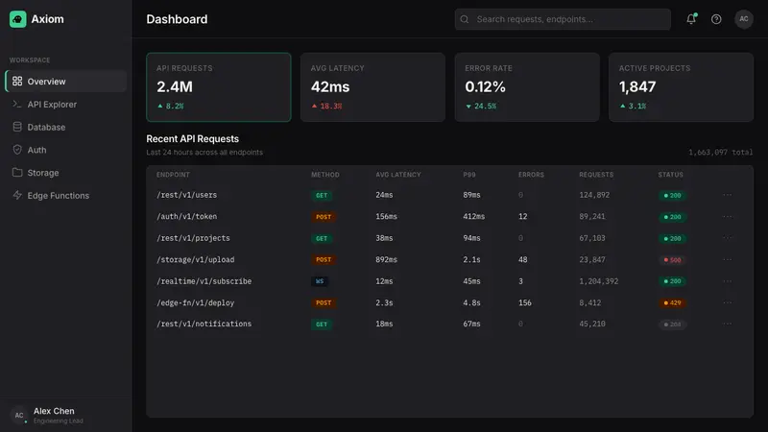Click the /rest/v1/users endpoint
The height and width of the screenshot is (432, 768).
click(186, 195)
